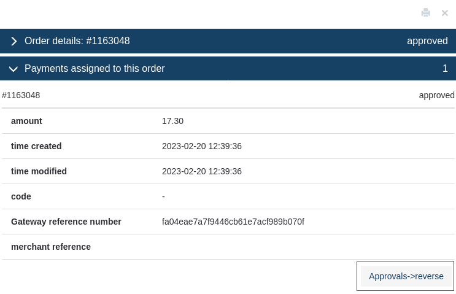This screenshot has height=294, width=456.
Task: Click the Gateway reference number label
Action: (x=66, y=222)
